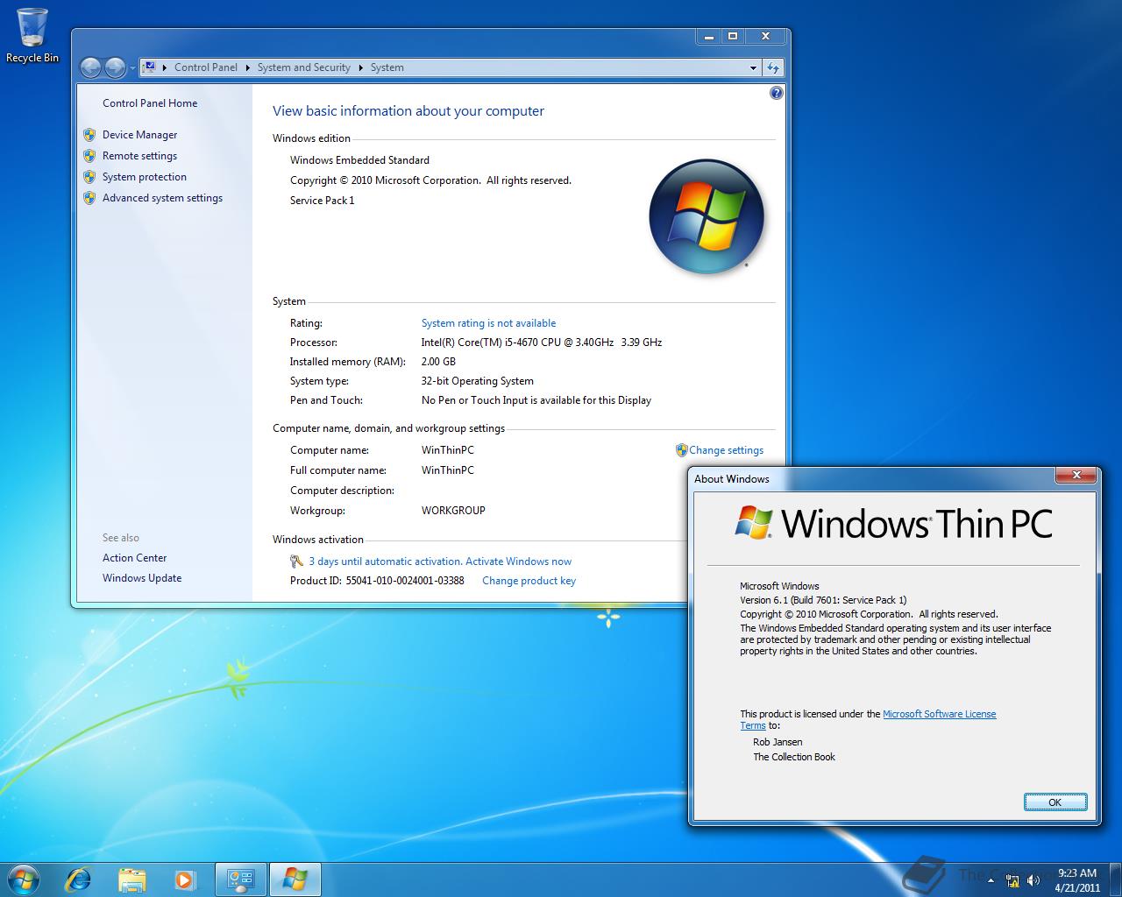The width and height of the screenshot is (1122, 897).
Task: Click the 'Windows Embedded Standard' edition text
Action: pyautogui.click(x=359, y=159)
